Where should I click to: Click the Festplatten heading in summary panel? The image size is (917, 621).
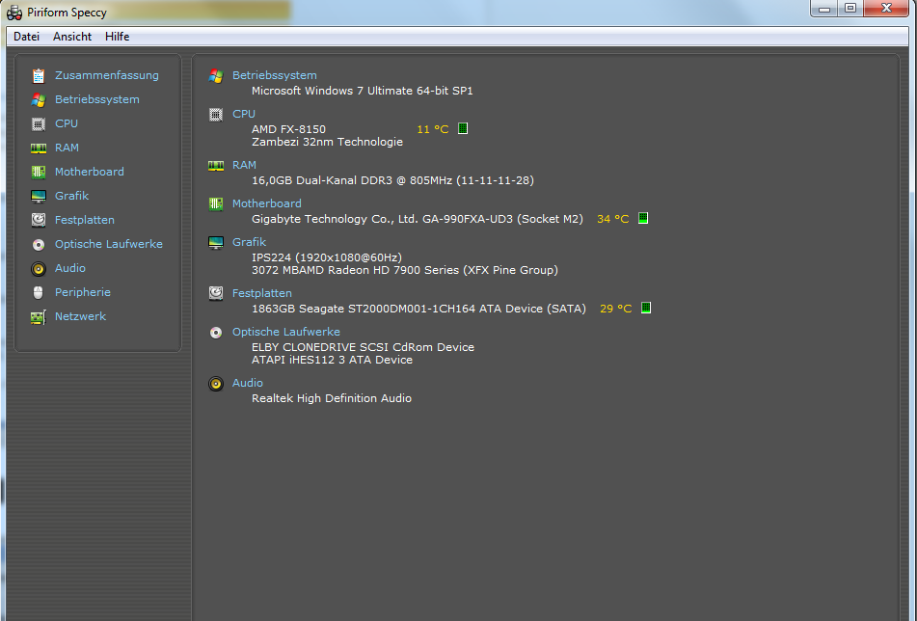261,293
